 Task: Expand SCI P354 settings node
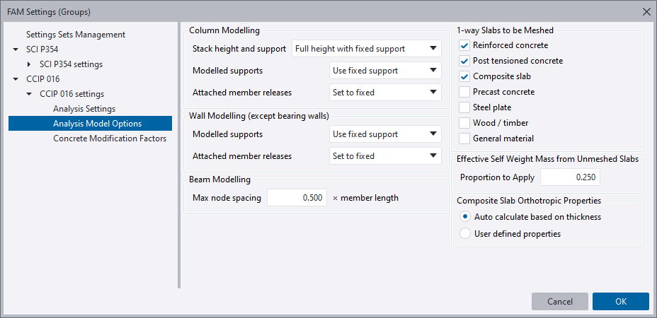coord(29,64)
